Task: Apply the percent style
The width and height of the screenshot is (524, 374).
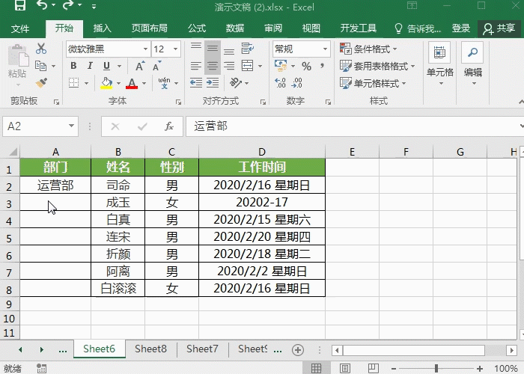Action: 306,66
